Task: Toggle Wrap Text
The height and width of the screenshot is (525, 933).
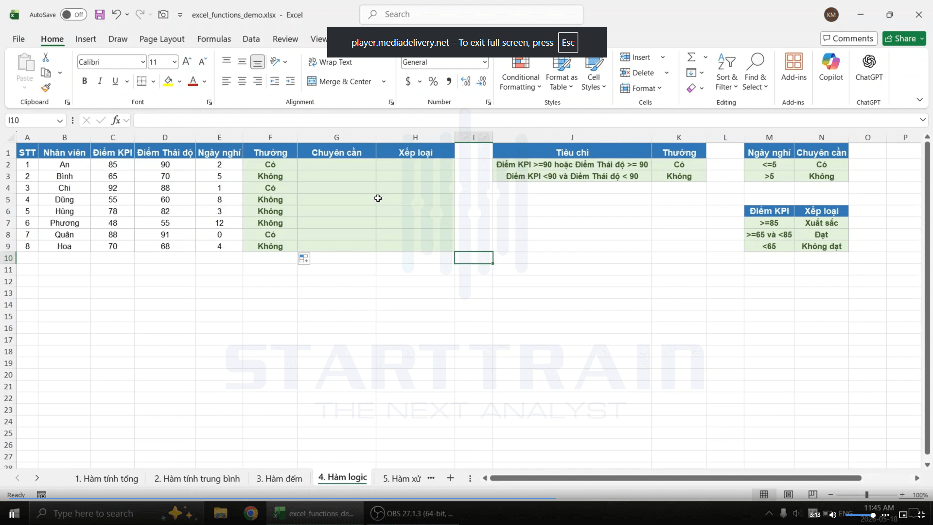Action: (x=330, y=62)
